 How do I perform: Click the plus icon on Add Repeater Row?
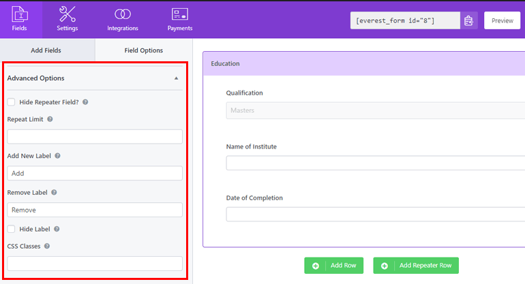(385, 266)
